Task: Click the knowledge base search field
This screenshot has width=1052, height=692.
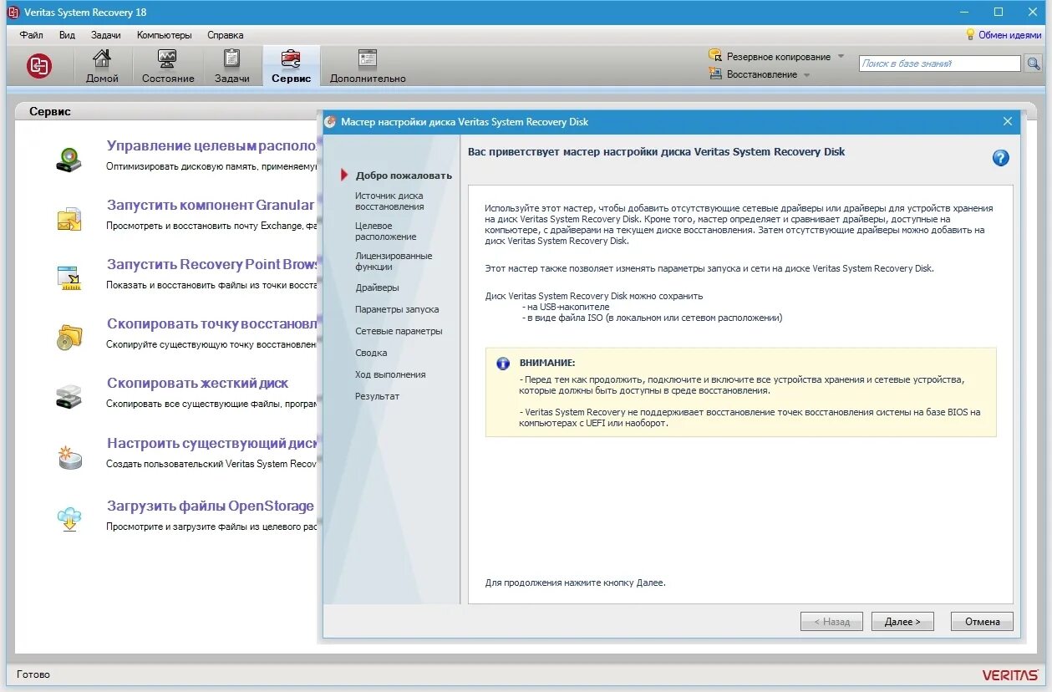Action: pos(939,64)
